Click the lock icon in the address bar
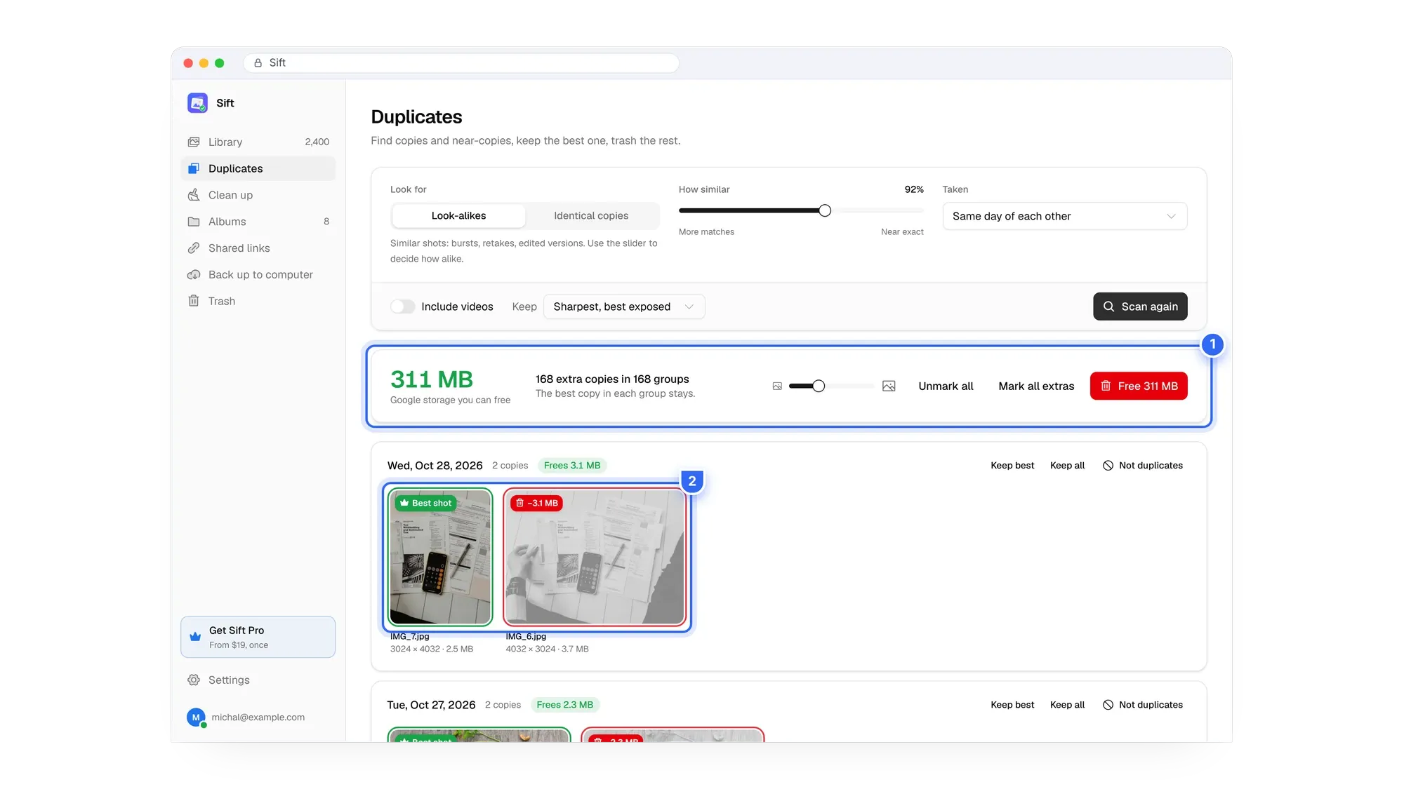 [258, 63]
